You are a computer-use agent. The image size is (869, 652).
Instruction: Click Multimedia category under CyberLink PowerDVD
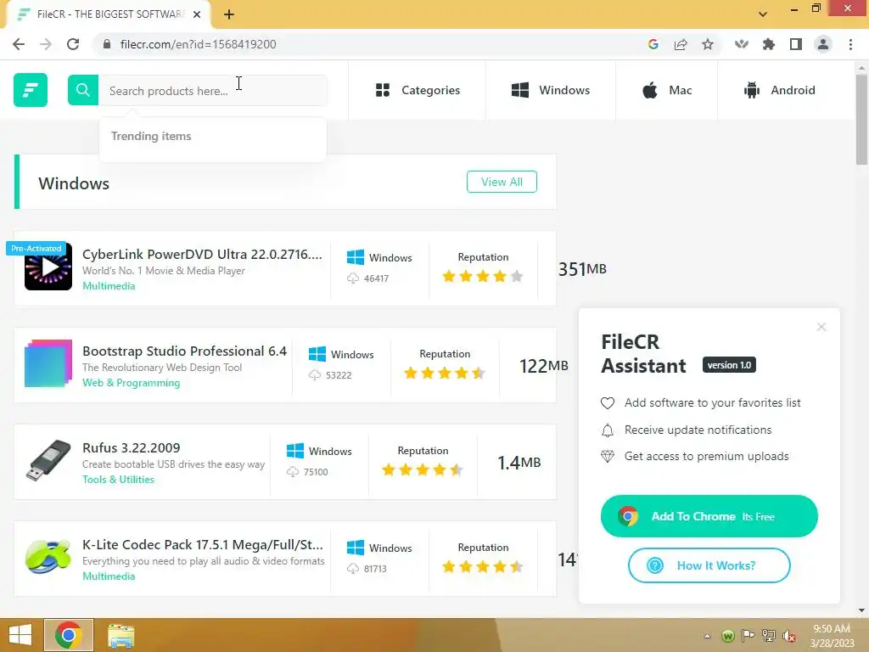coord(109,286)
